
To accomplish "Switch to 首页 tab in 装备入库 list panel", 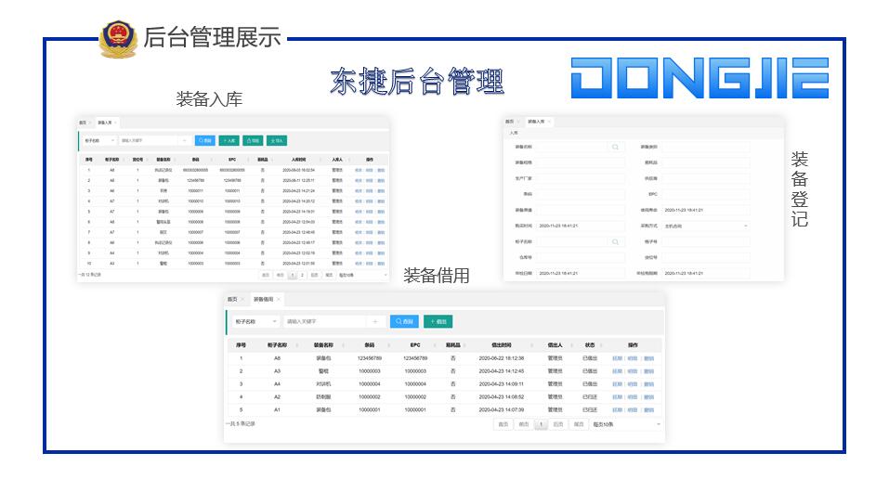I will pyautogui.click(x=82, y=123).
